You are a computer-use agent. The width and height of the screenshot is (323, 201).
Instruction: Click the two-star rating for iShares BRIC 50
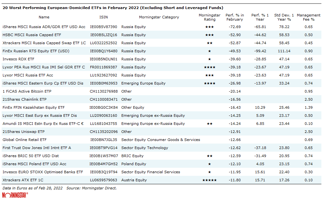(209, 156)
